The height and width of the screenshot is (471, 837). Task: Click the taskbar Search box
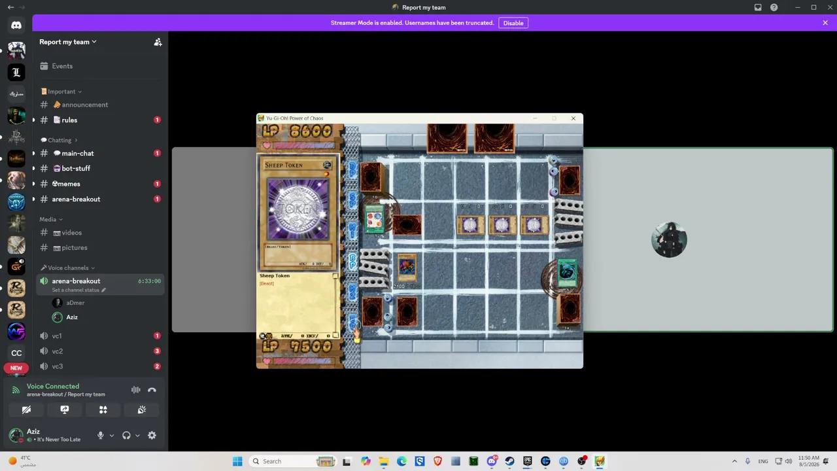(294, 461)
